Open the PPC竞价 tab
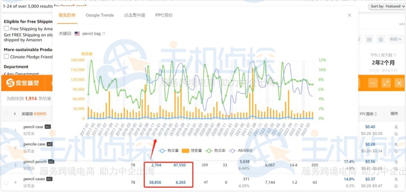 click(164, 15)
